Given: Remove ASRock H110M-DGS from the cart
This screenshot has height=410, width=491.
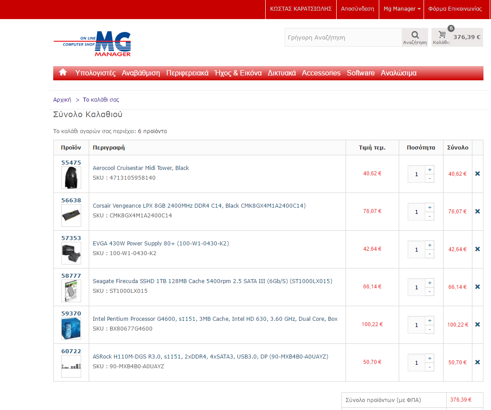Looking at the screenshot, I should click(478, 362).
